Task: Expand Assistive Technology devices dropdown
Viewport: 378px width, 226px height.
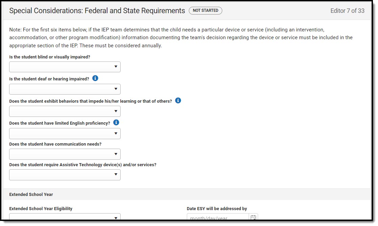Action: click(65, 175)
